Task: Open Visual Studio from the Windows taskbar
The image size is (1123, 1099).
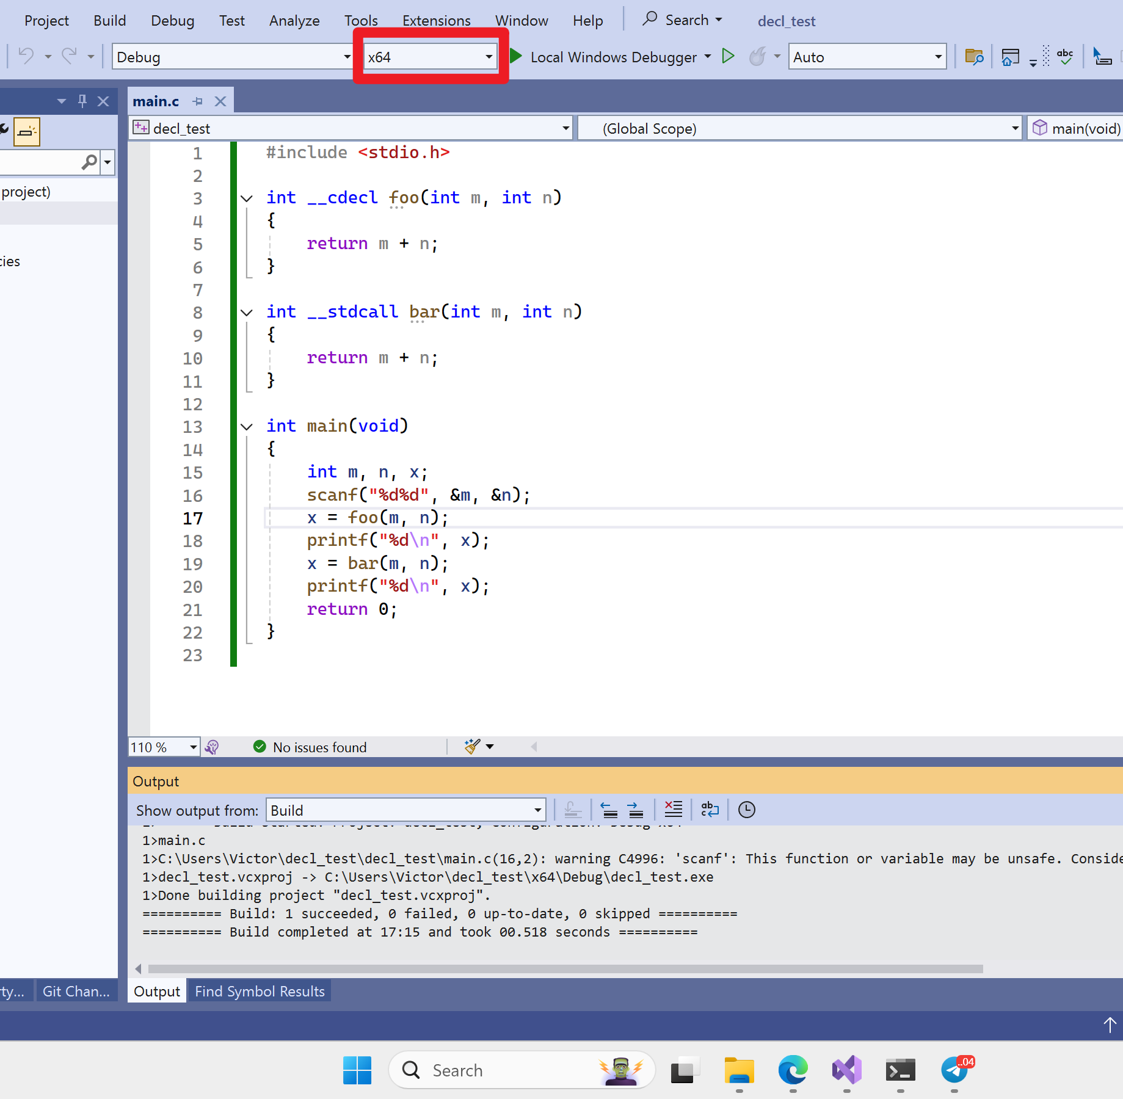Action: 846,1070
